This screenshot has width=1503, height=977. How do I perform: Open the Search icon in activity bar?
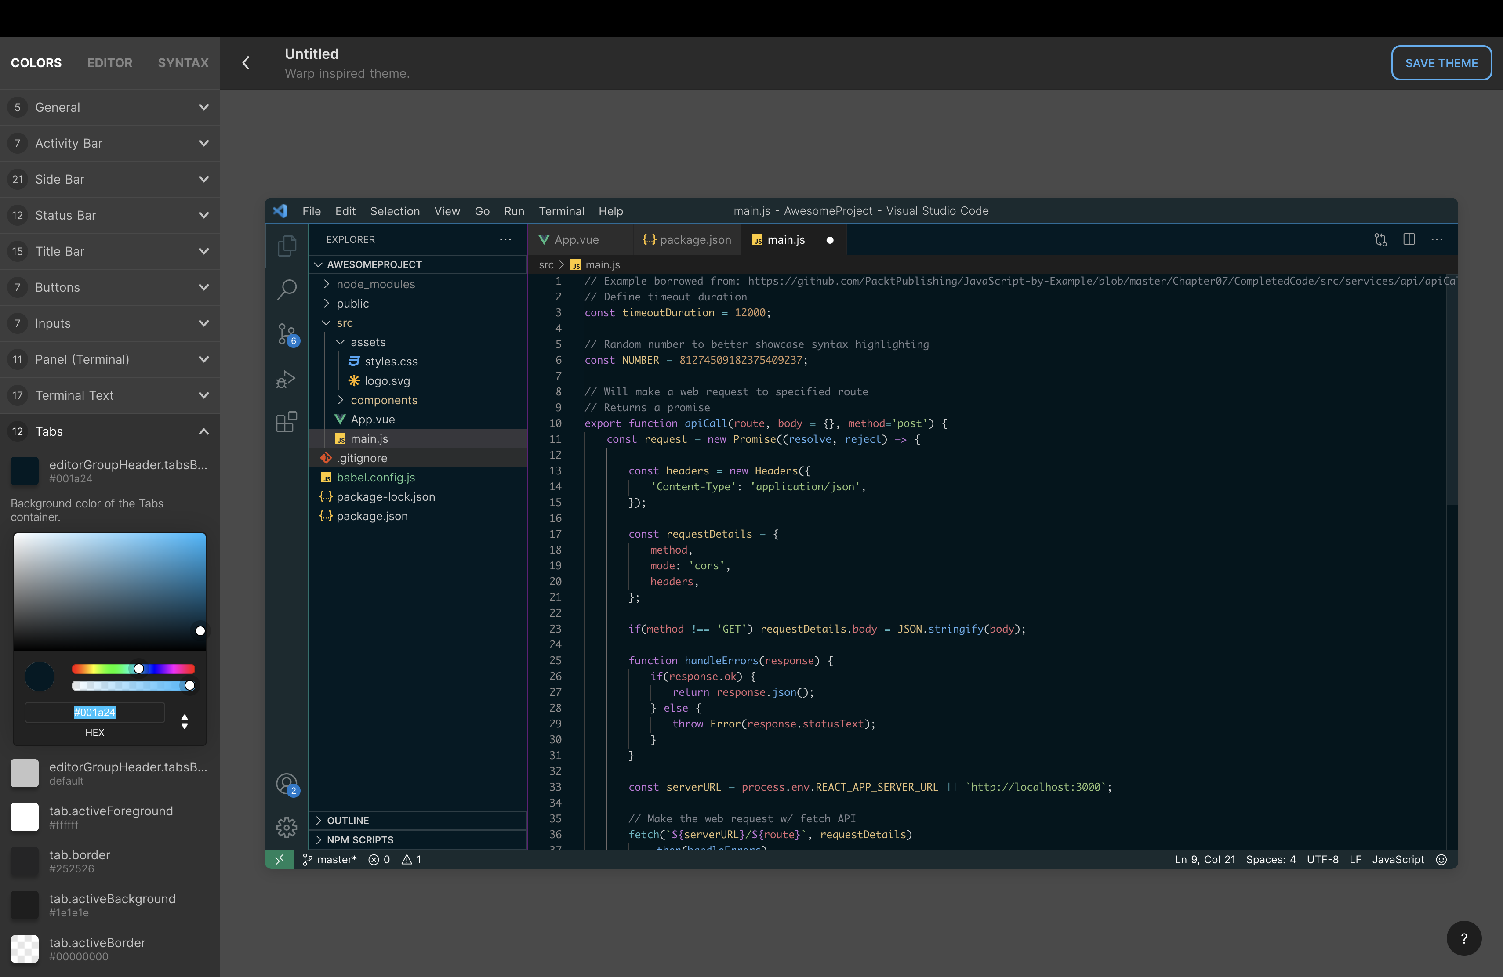[287, 290]
